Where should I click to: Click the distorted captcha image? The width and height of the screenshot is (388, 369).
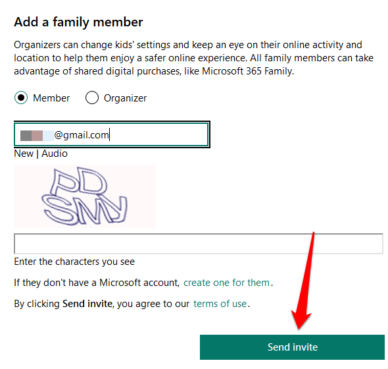point(85,196)
